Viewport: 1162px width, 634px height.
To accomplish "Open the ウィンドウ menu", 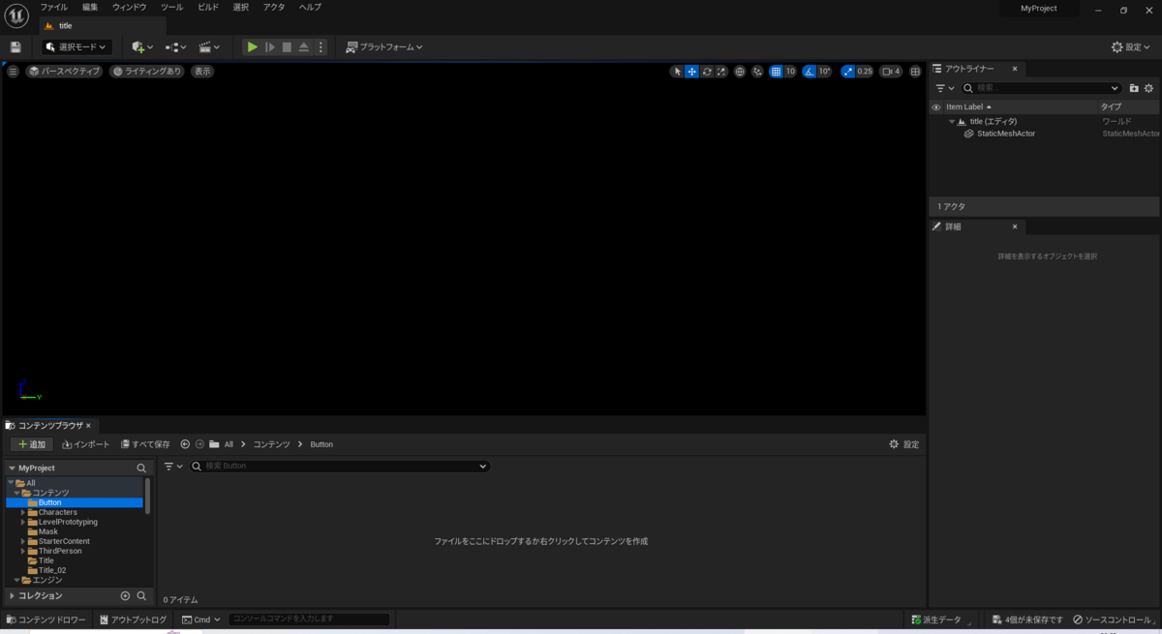I will coord(130,7).
